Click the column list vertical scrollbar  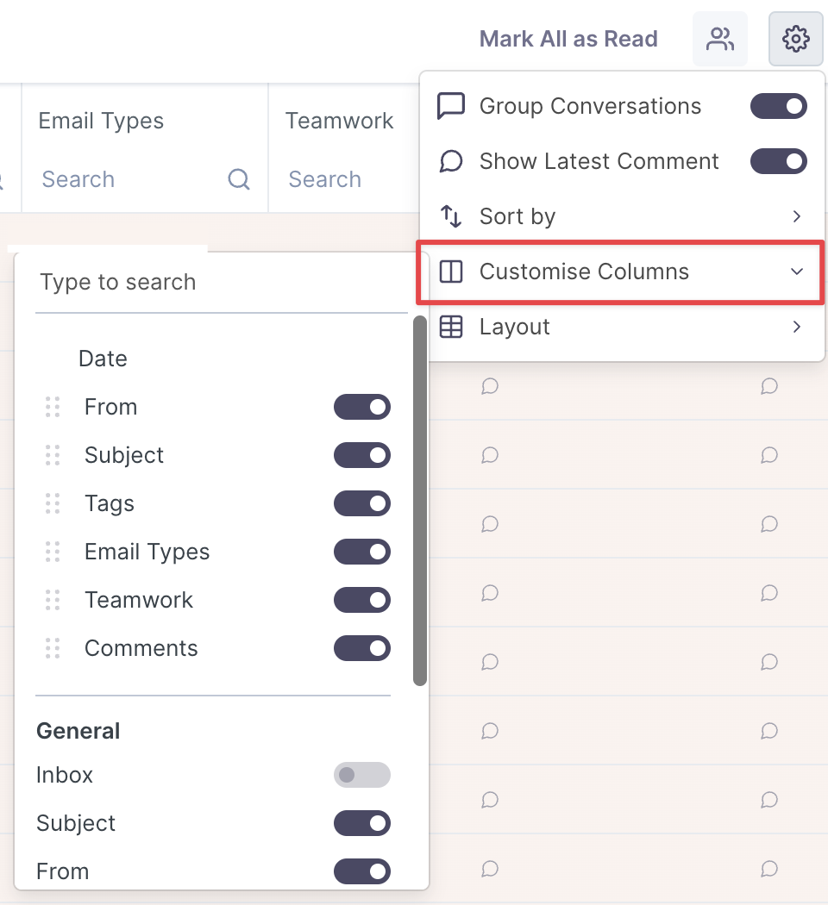pyautogui.click(x=420, y=500)
